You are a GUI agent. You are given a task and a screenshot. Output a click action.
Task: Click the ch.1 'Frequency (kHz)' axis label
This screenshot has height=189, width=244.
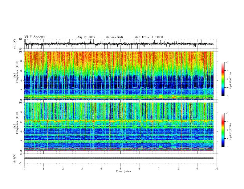tap(17, 72)
